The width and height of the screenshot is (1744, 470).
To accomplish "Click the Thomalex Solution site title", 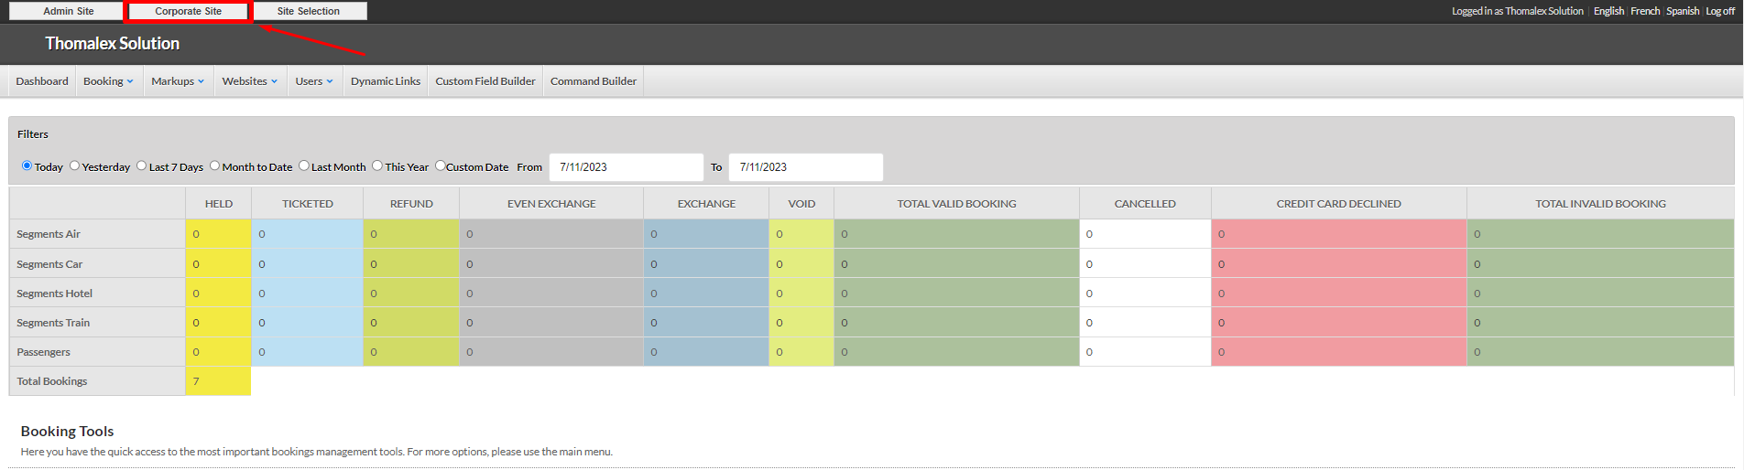I will (x=113, y=43).
